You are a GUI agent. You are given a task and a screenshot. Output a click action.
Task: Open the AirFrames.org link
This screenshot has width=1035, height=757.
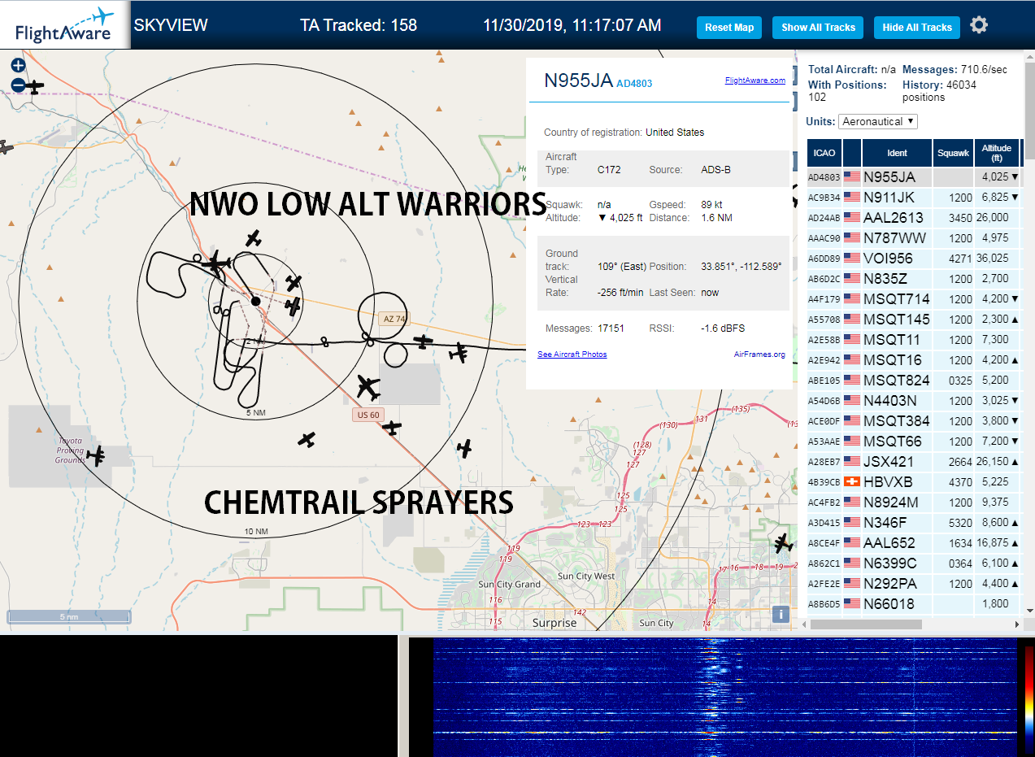coord(759,355)
